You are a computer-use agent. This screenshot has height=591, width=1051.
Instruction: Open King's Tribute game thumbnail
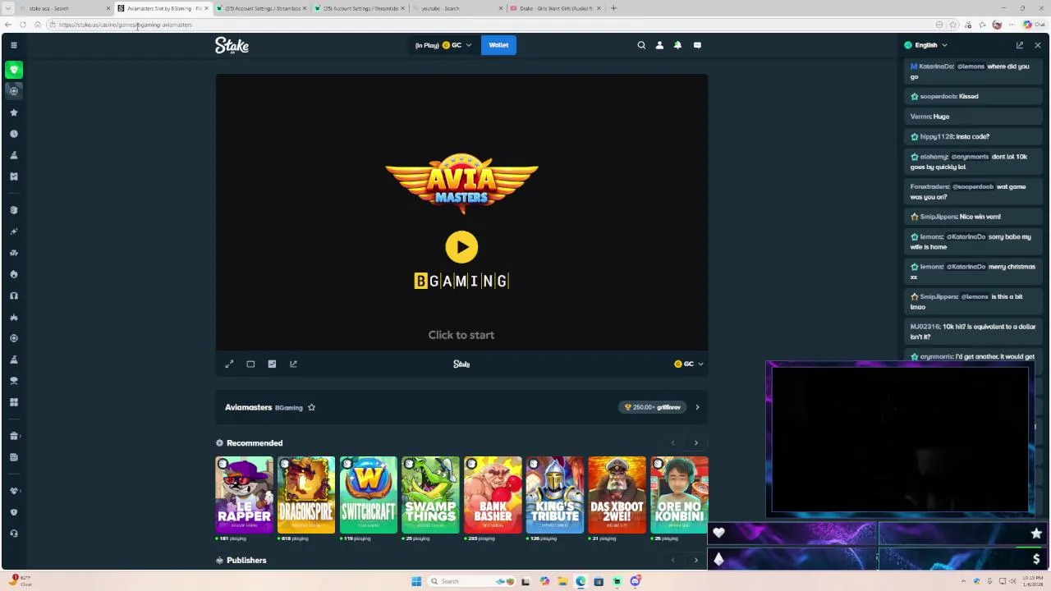(555, 495)
